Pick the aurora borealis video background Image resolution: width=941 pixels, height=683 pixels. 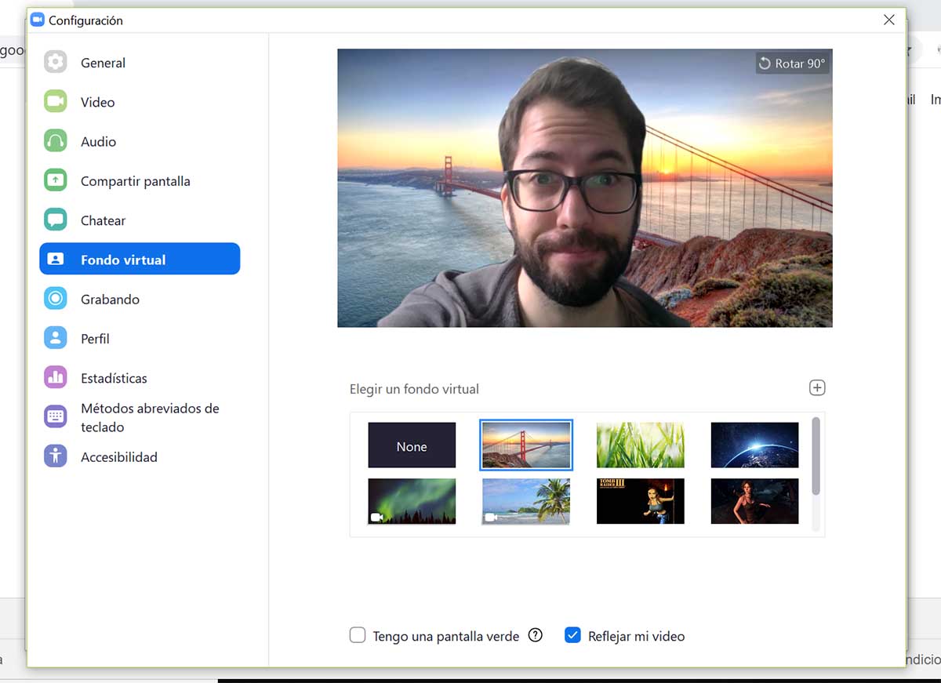[412, 501]
